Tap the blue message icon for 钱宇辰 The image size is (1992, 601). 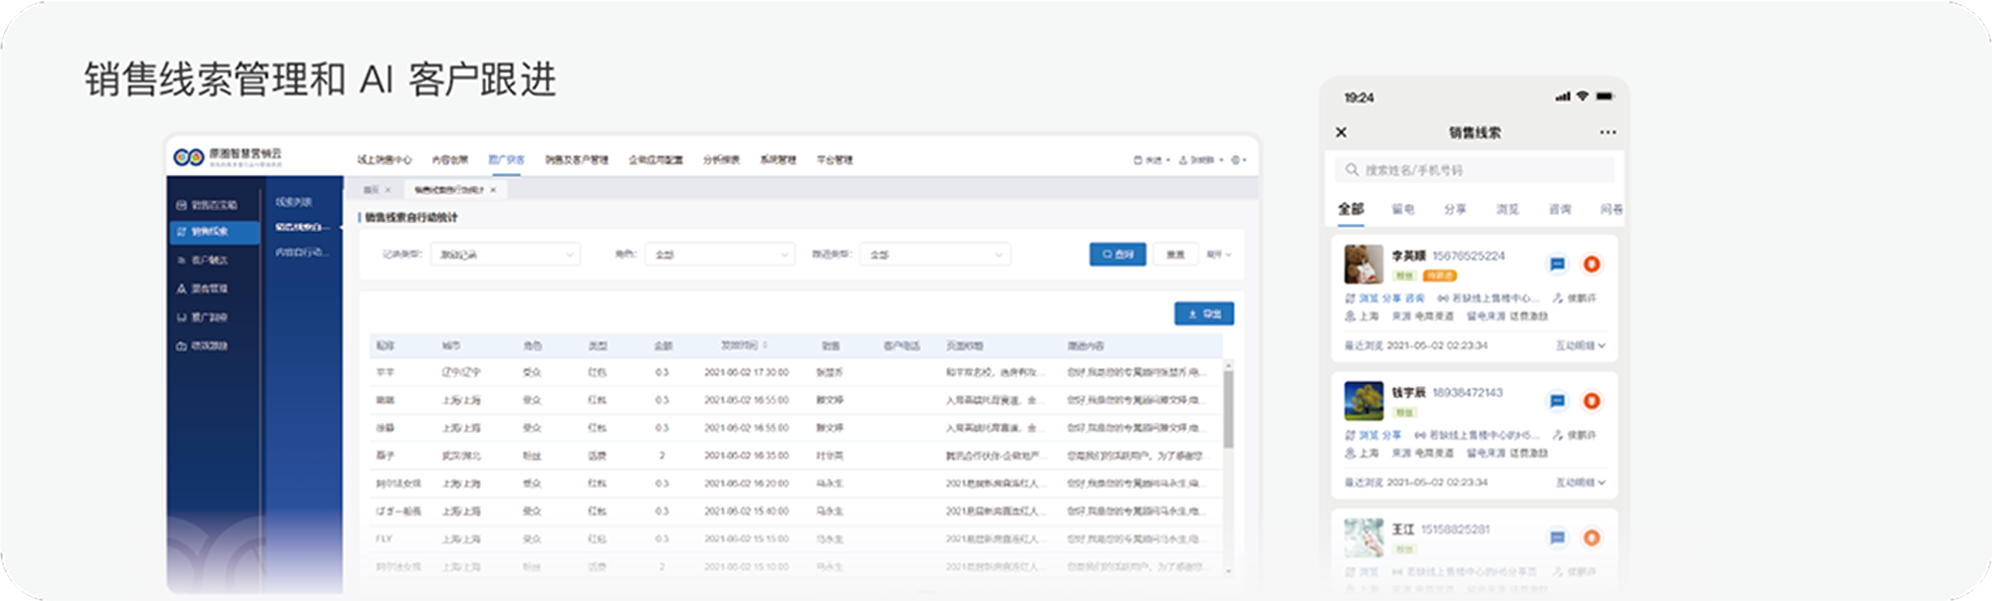point(1557,401)
